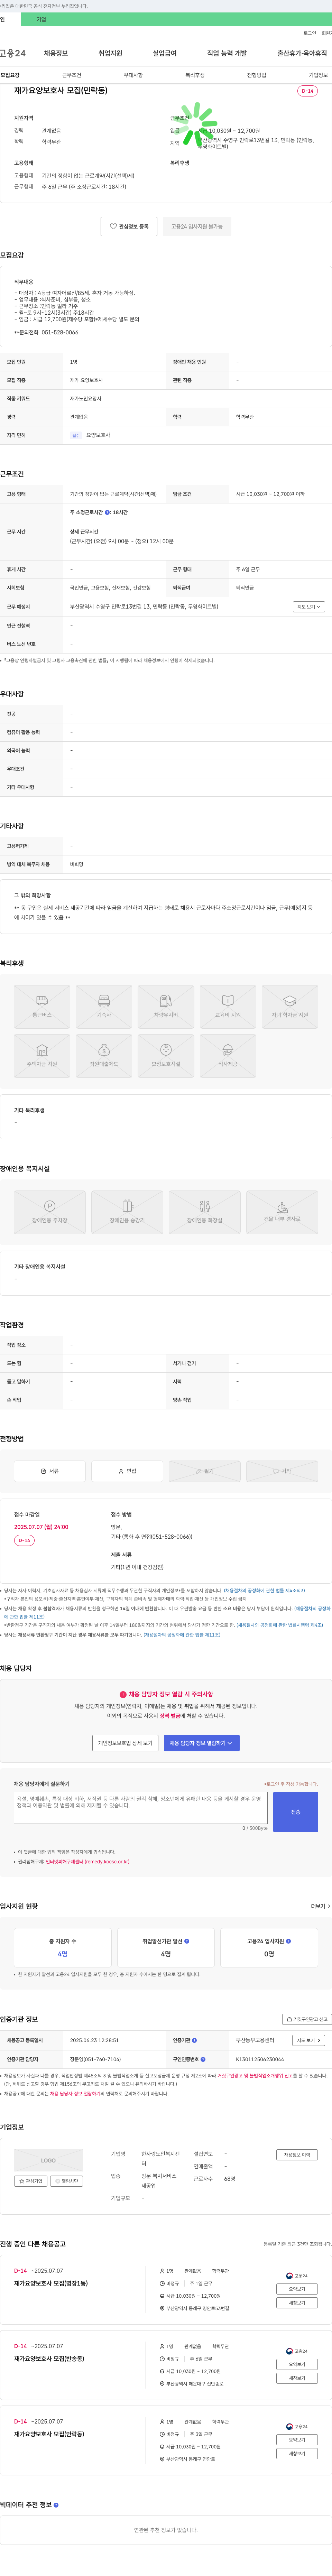Expand 채용 담당자 정보 열람하기
Viewport: 332px width, 2576px height.
pos(202,1743)
